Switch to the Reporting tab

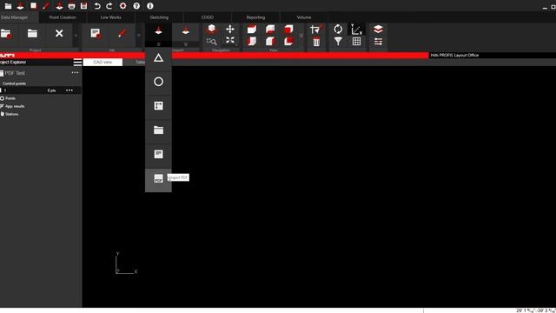coord(255,17)
